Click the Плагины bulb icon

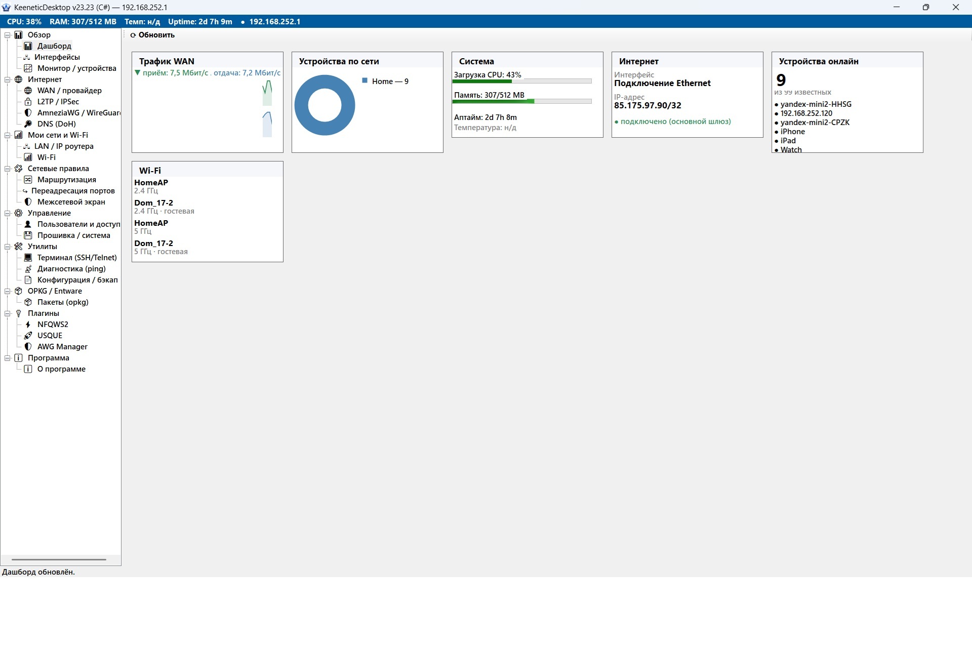pyautogui.click(x=19, y=313)
